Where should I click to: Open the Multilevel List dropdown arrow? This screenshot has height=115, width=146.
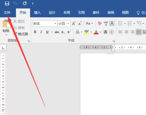pyautogui.click(x=143, y=23)
